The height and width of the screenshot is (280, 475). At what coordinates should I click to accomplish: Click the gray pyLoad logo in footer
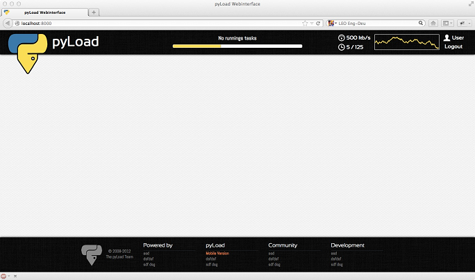[91, 254]
